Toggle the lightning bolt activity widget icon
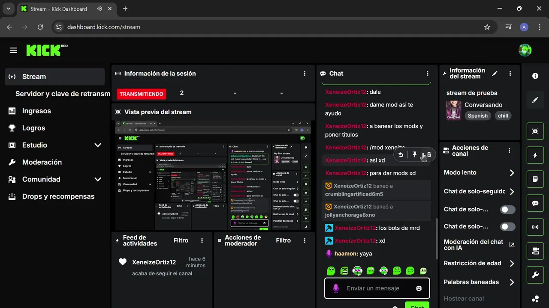The height and width of the screenshot is (308, 549). point(535,155)
